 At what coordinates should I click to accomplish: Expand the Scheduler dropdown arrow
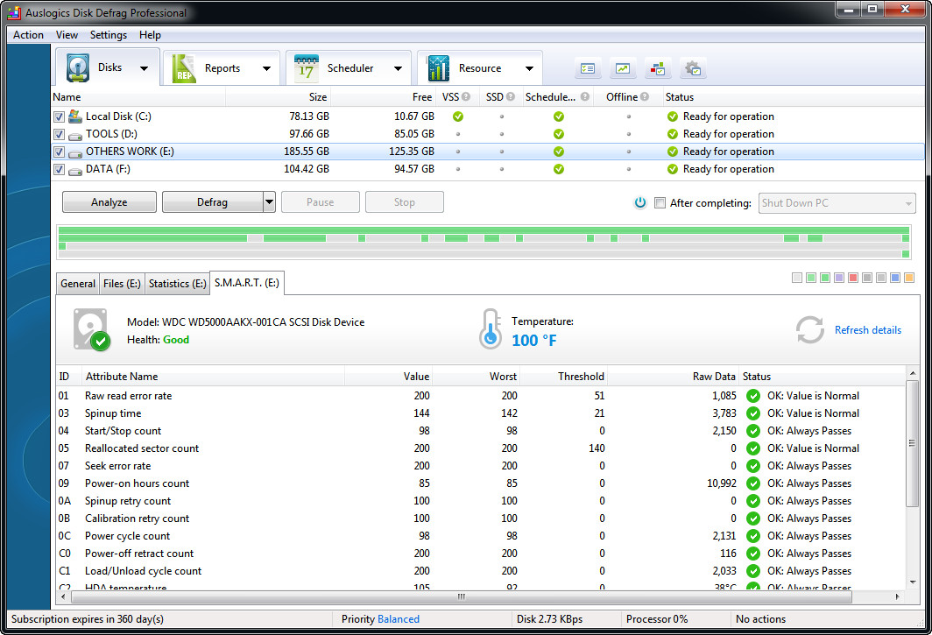pyautogui.click(x=399, y=68)
